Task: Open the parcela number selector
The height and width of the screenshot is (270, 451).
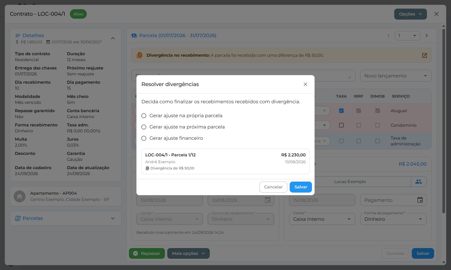Action: (x=407, y=36)
